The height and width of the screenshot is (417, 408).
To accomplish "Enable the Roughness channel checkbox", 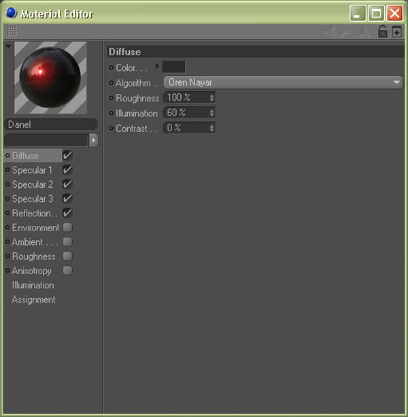I will [x=67, y=256].
